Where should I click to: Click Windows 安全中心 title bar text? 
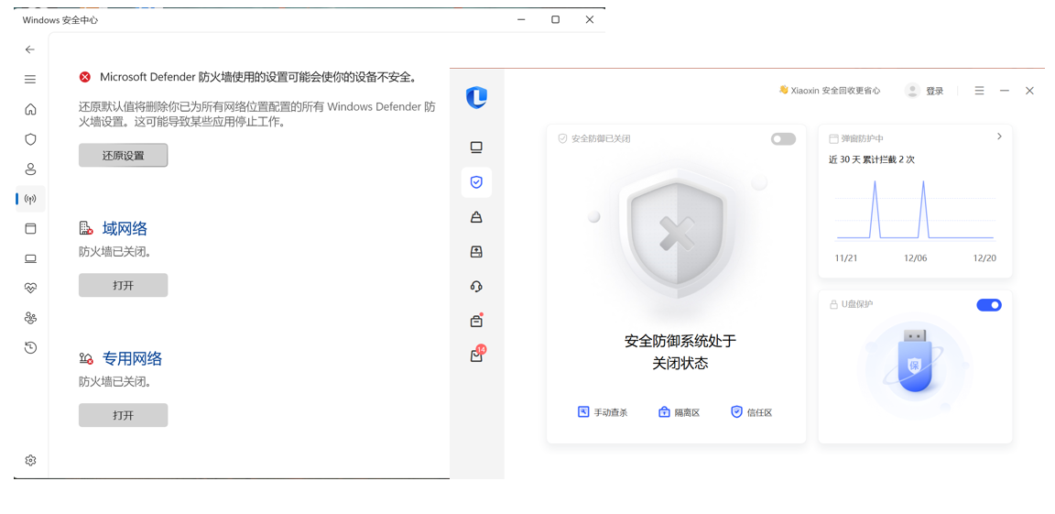point(60,20)
